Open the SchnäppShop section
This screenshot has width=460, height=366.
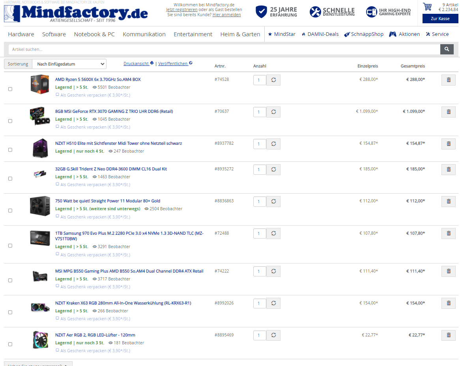(x=364, y=34)
